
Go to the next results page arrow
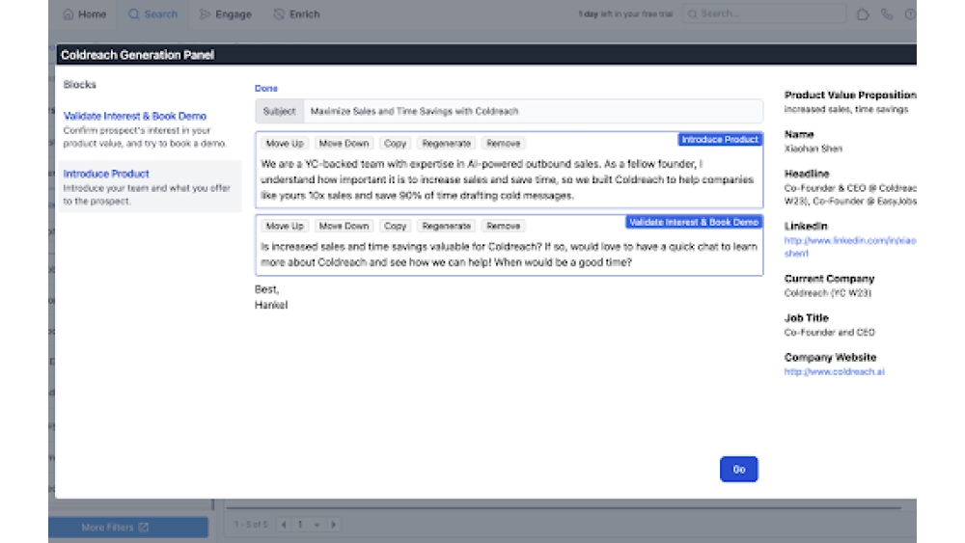click(x=334, y=525)
